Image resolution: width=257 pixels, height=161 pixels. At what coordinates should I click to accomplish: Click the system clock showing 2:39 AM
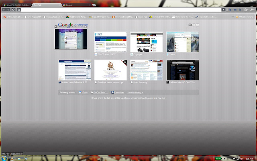249,159
